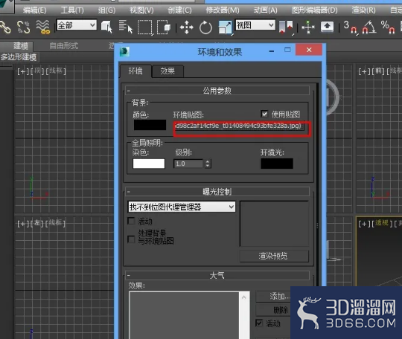Open the 修改器(M) menu
This screenshot has height=339, width=402.
(x=223, y=10)
